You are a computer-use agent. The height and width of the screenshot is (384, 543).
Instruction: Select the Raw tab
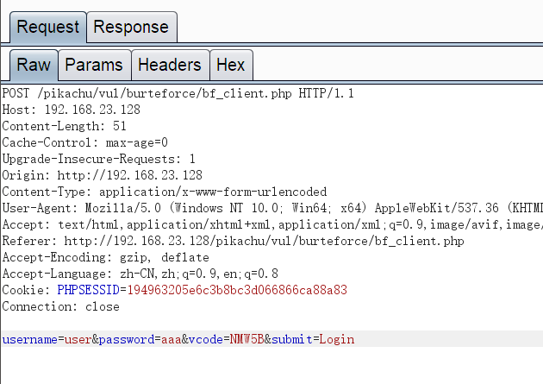[x=34, y=65]
